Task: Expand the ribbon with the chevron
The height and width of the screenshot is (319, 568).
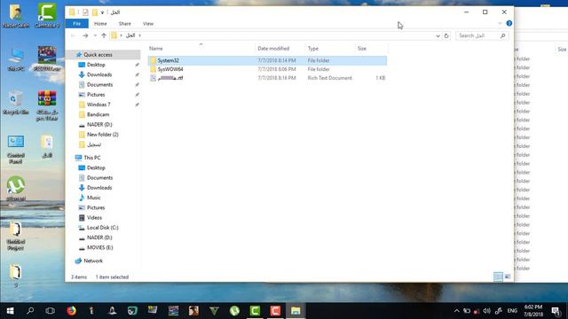Action: 500,24
